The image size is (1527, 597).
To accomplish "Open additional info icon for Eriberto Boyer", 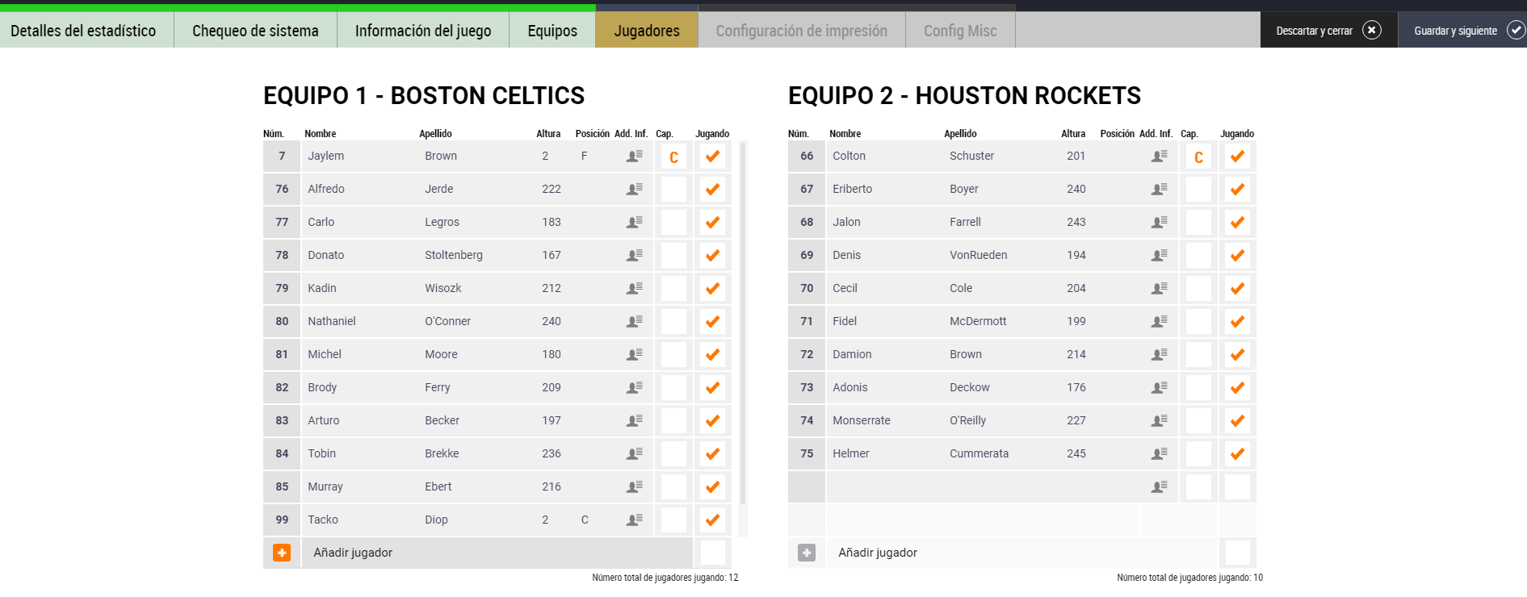I will (x=1160, y=189).
